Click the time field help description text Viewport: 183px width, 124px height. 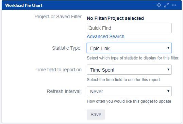(123, 80)
